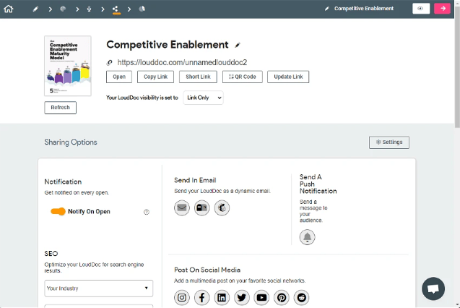Click the Twitter share icon

tap(242, 297)
